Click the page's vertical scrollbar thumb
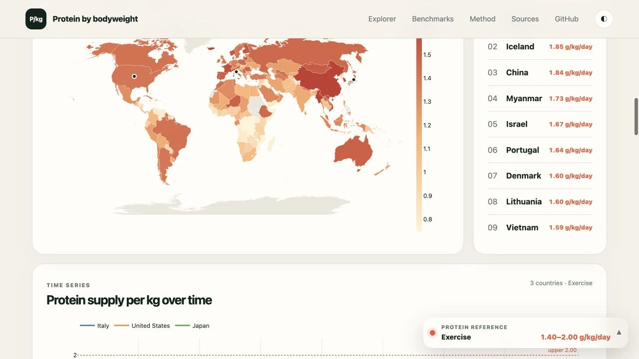Image resolution: width=639 pixels, height=359 pixels. 637,117
